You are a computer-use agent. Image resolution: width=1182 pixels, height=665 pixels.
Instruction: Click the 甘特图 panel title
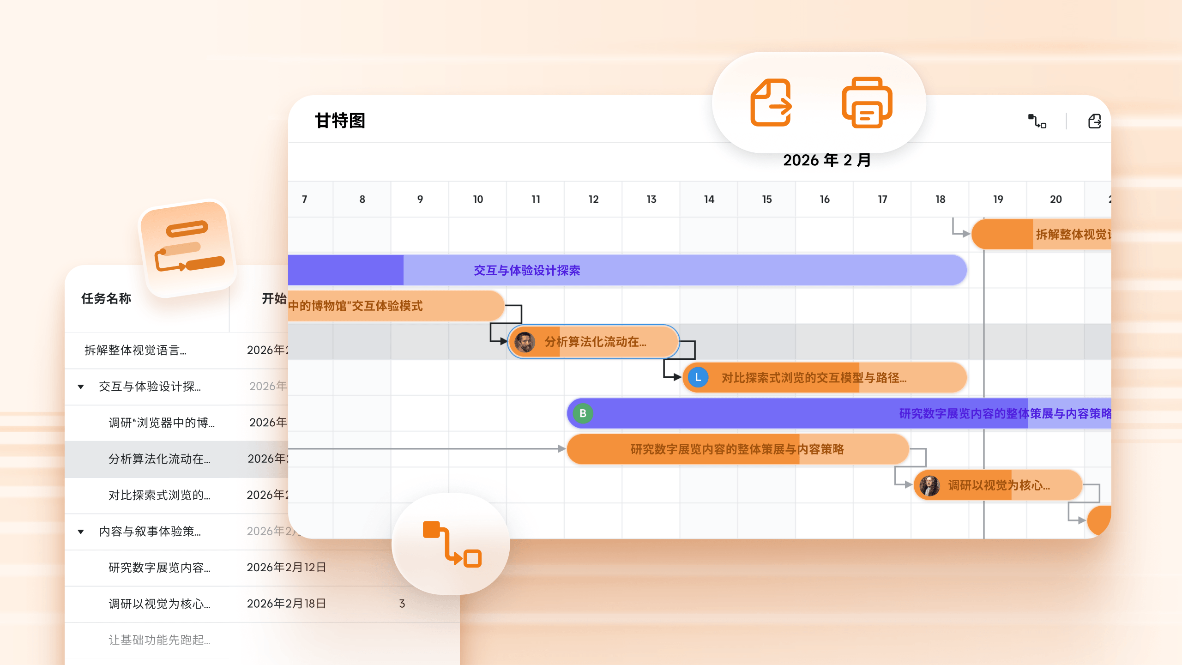pyautogui.click(x=340, y=121)
